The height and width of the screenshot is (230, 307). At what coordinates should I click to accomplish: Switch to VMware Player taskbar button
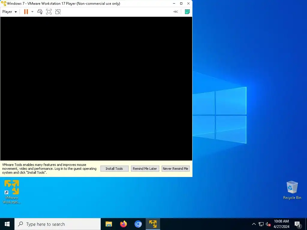pos(153,224)
